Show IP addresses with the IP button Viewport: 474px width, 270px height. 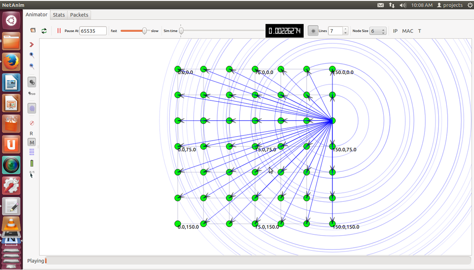(x=395, y=31)
